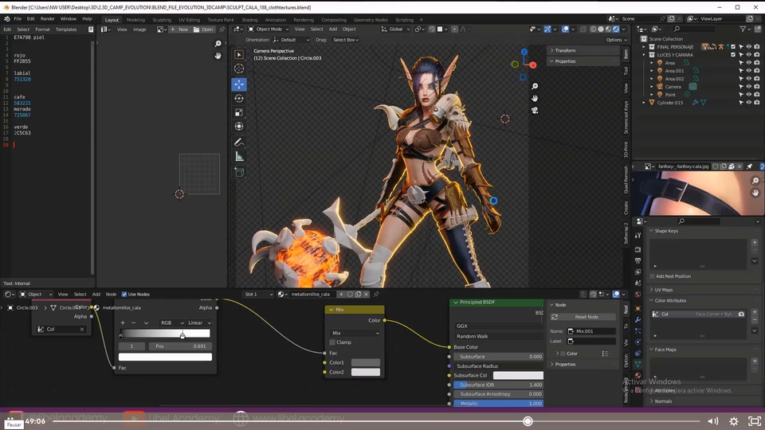Enable Clamp on the Mix node
Image resolution: width=765 pixels, height=430 pixels.
click(x=333, y=342)
